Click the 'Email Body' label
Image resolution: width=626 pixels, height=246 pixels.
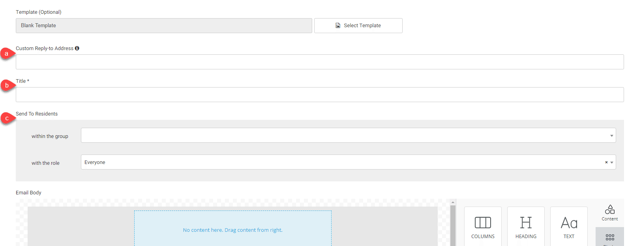click(28, 193)
